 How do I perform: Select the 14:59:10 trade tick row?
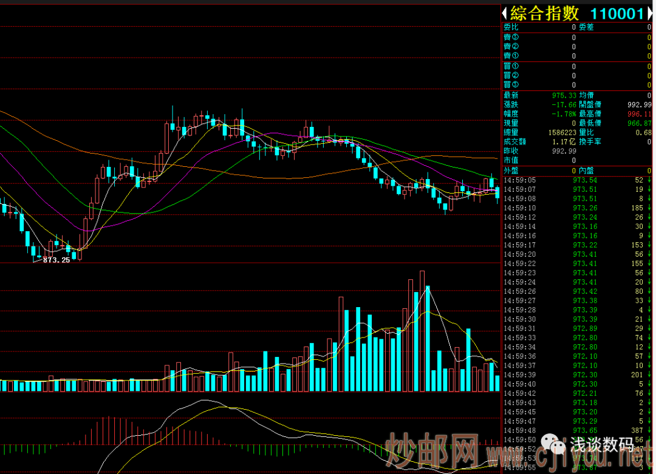577,208
